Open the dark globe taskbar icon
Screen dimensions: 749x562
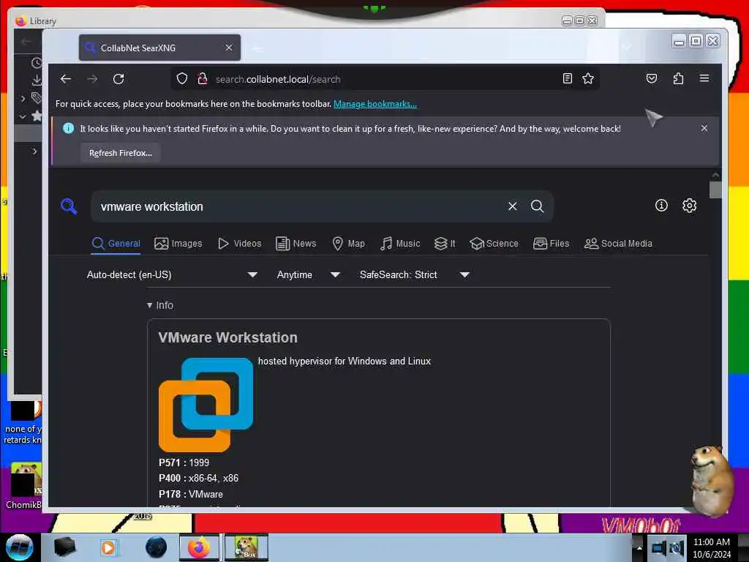click(x=156, y=547)
